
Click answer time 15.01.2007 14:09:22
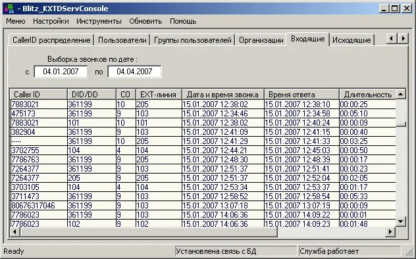point(301,215)
